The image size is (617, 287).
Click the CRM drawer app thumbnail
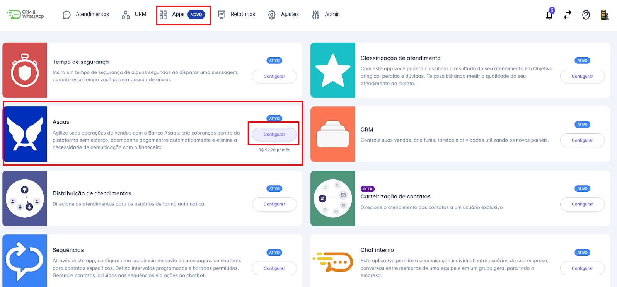(333, 134)
